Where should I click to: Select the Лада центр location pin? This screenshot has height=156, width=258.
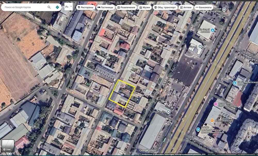(168, 112)
